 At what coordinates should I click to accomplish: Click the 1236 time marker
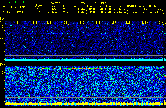tap(97, 23)
